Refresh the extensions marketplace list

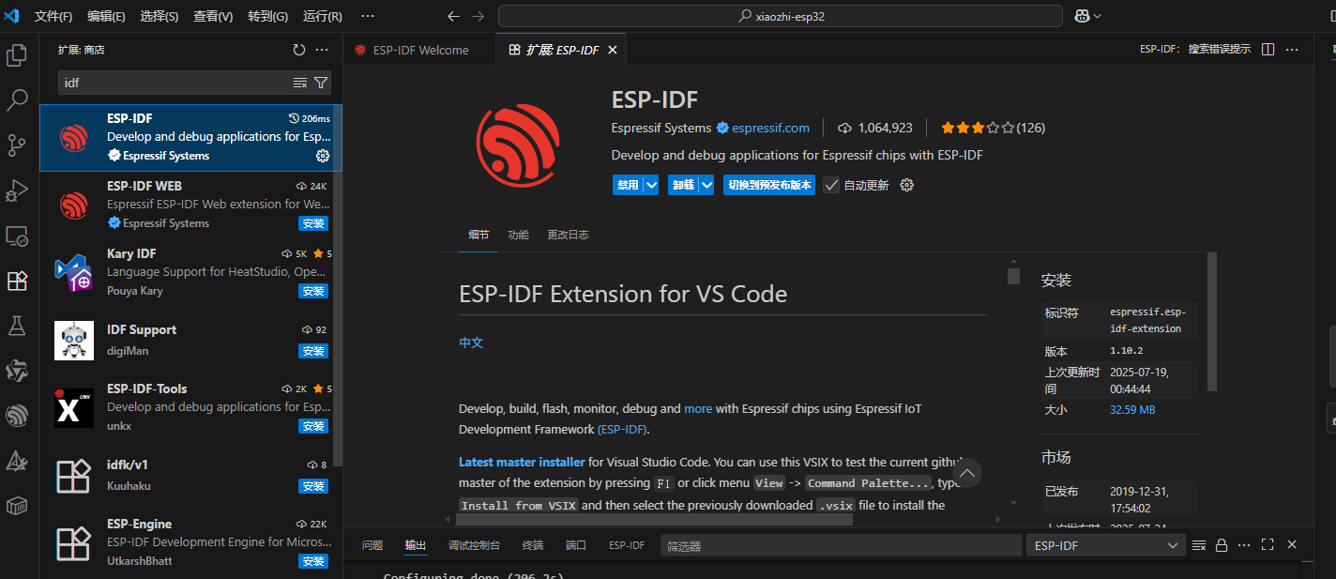pyautogui.click(x=299, y=50)
